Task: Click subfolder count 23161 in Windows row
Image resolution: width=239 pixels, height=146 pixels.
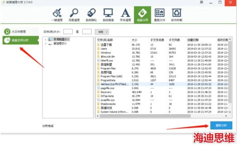Action: 154,53
